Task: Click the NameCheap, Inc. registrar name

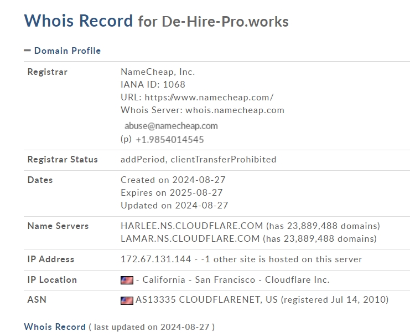Action: pyautogui.click(x=158, y=72)
